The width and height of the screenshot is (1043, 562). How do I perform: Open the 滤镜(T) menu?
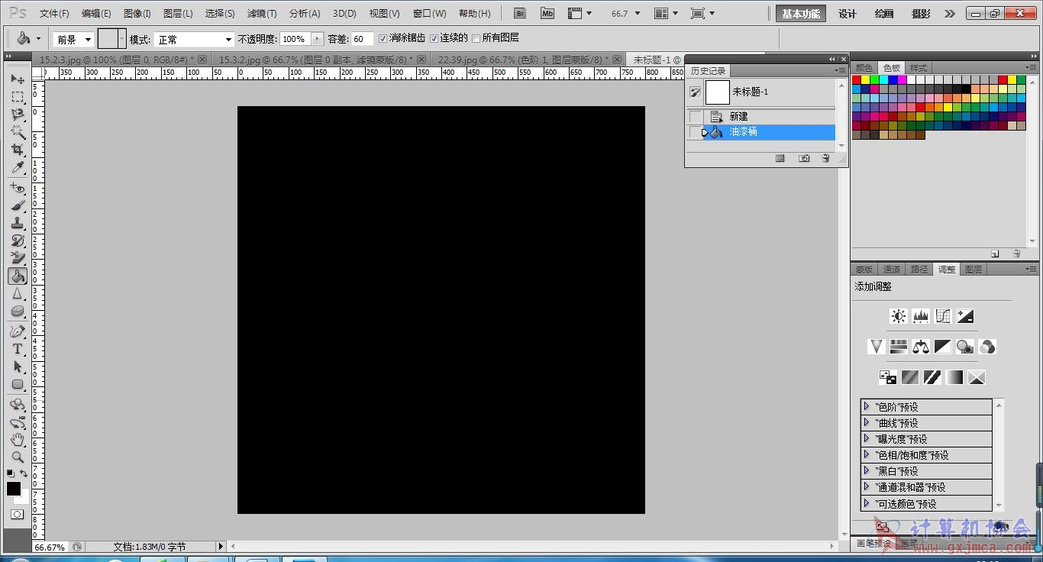(262, 14)
